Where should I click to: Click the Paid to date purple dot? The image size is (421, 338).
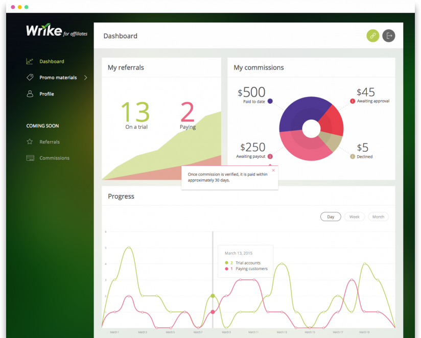pos(270,101)
